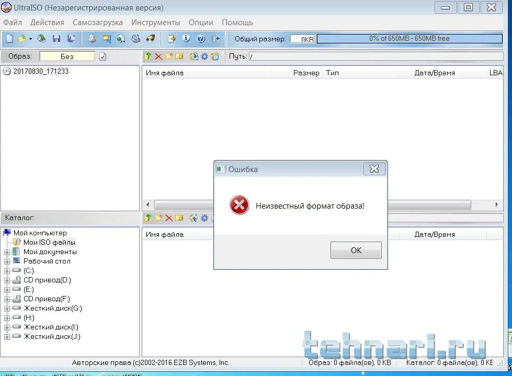The image size is (512, 376).
Task: Click red X delete in Каталог toolbar
Action: (x=169, y=218)
